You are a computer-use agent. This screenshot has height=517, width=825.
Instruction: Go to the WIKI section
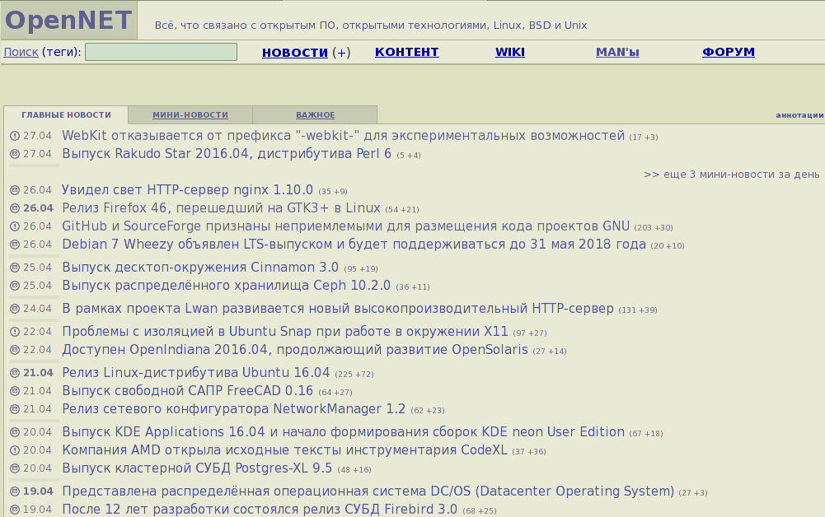(510, 52)
